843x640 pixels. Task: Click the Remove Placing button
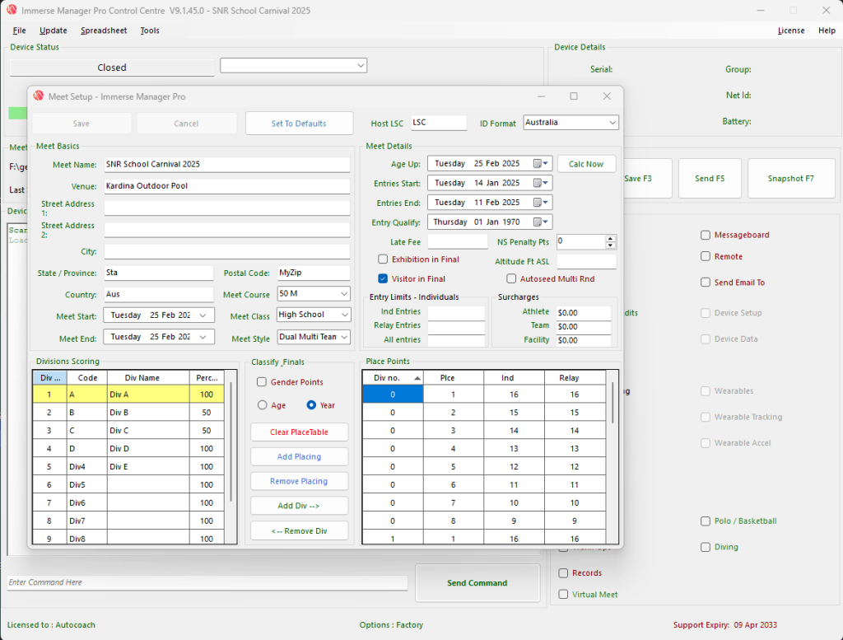pos(299,481)
